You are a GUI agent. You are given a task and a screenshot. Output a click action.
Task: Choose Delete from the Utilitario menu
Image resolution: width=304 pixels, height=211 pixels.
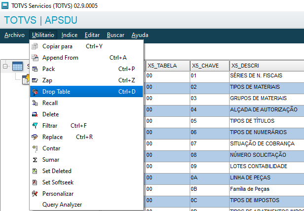(86, 114)
